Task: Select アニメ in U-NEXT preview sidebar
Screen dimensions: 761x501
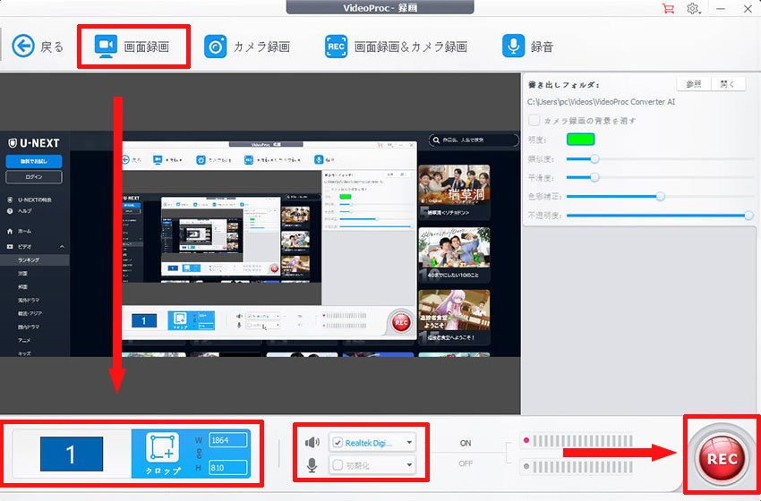Action: coord(24,340)
